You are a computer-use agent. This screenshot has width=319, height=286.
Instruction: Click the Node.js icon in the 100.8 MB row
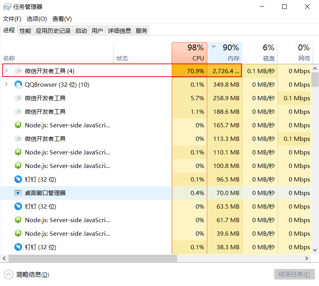pyautogui.click(x=18, y=166)
